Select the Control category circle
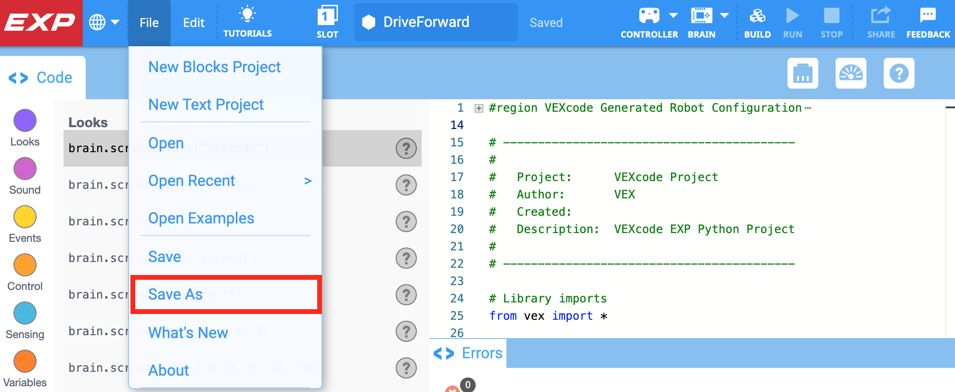 25,265
